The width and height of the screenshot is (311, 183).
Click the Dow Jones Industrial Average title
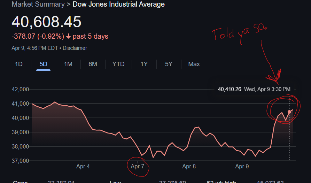point(119,4)
